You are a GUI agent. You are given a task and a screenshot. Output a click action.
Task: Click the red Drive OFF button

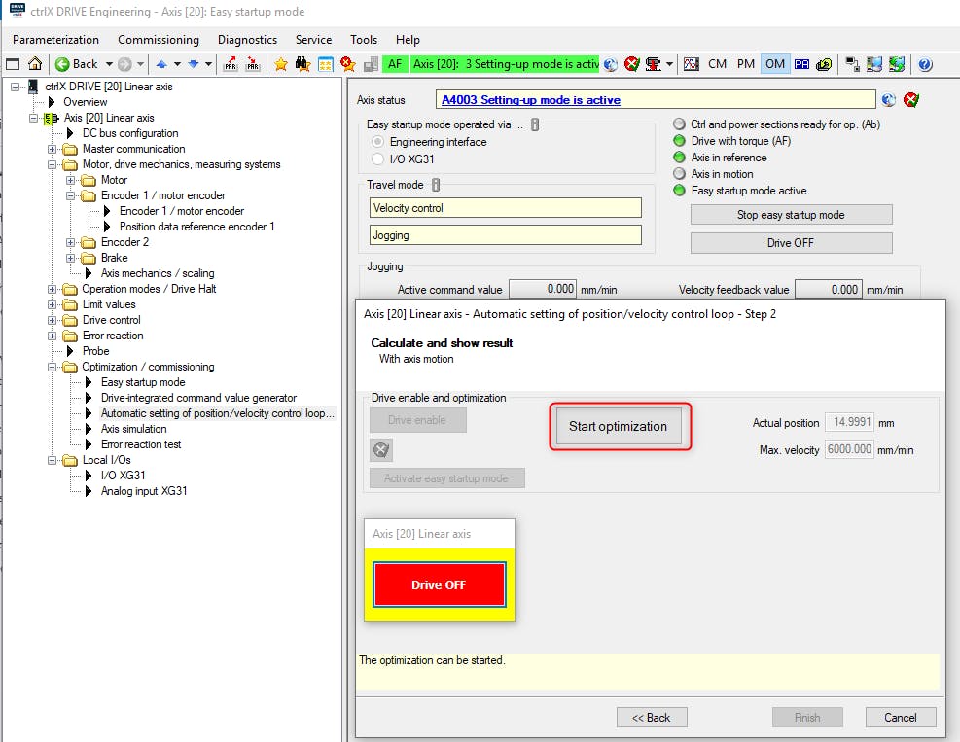[x=439, y=584]
